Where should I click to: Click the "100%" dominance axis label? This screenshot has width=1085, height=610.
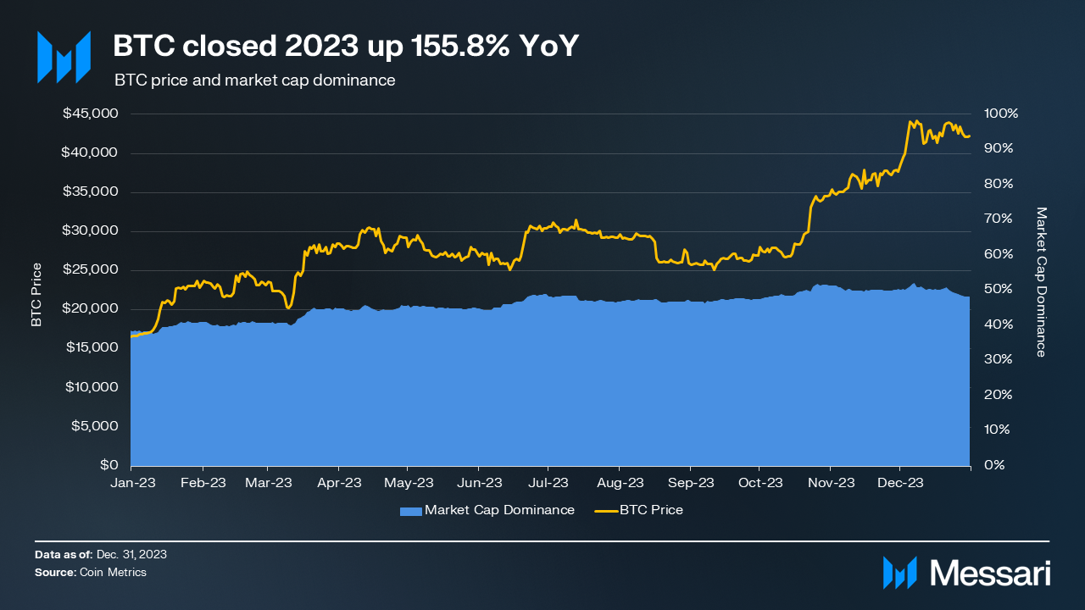[x=1001, y=114]
